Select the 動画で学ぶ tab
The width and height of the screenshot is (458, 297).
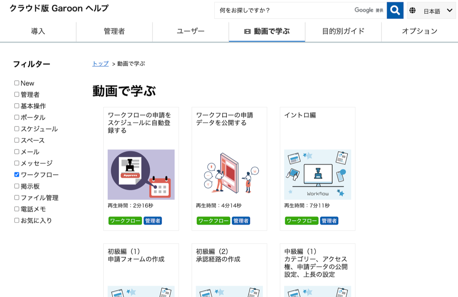coord(267,32)
